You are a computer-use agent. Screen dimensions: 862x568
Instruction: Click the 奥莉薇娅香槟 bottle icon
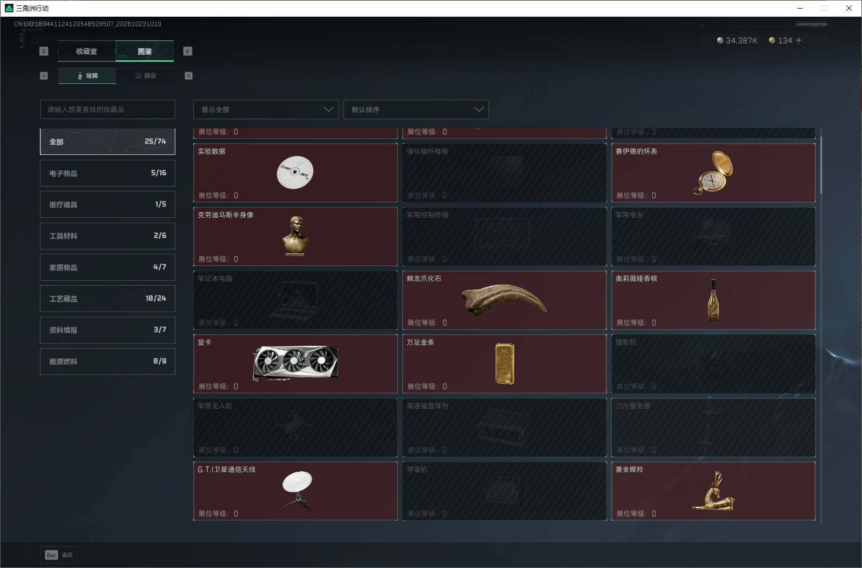tap(713, 300)
